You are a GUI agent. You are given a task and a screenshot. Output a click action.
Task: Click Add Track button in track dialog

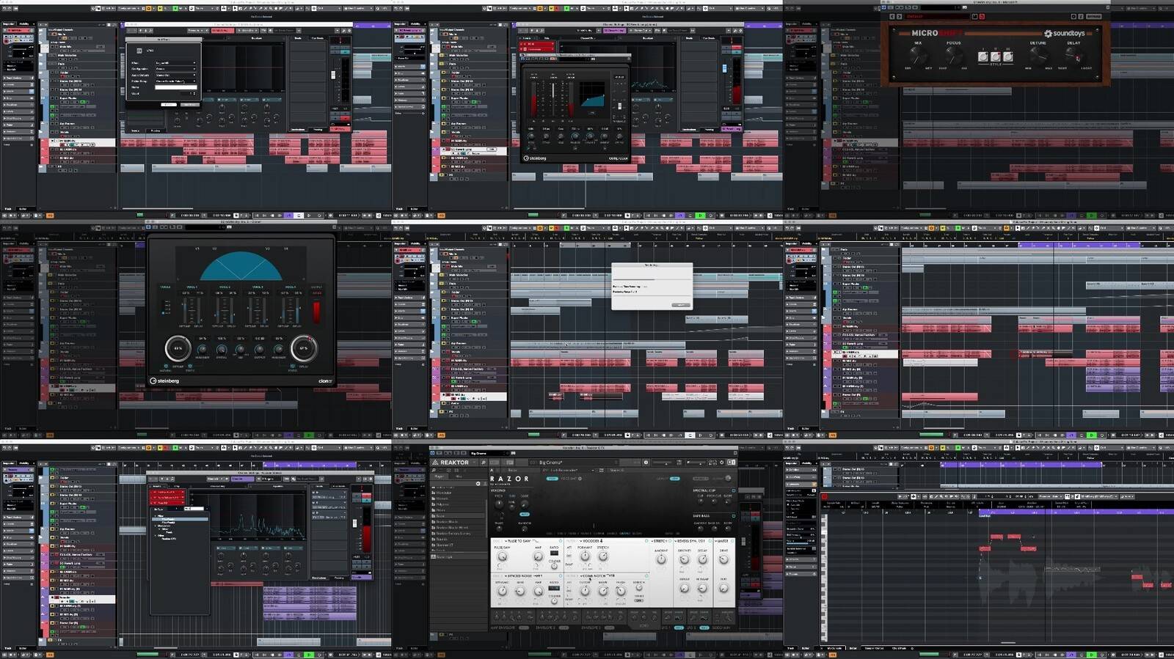tap(190, 105)
